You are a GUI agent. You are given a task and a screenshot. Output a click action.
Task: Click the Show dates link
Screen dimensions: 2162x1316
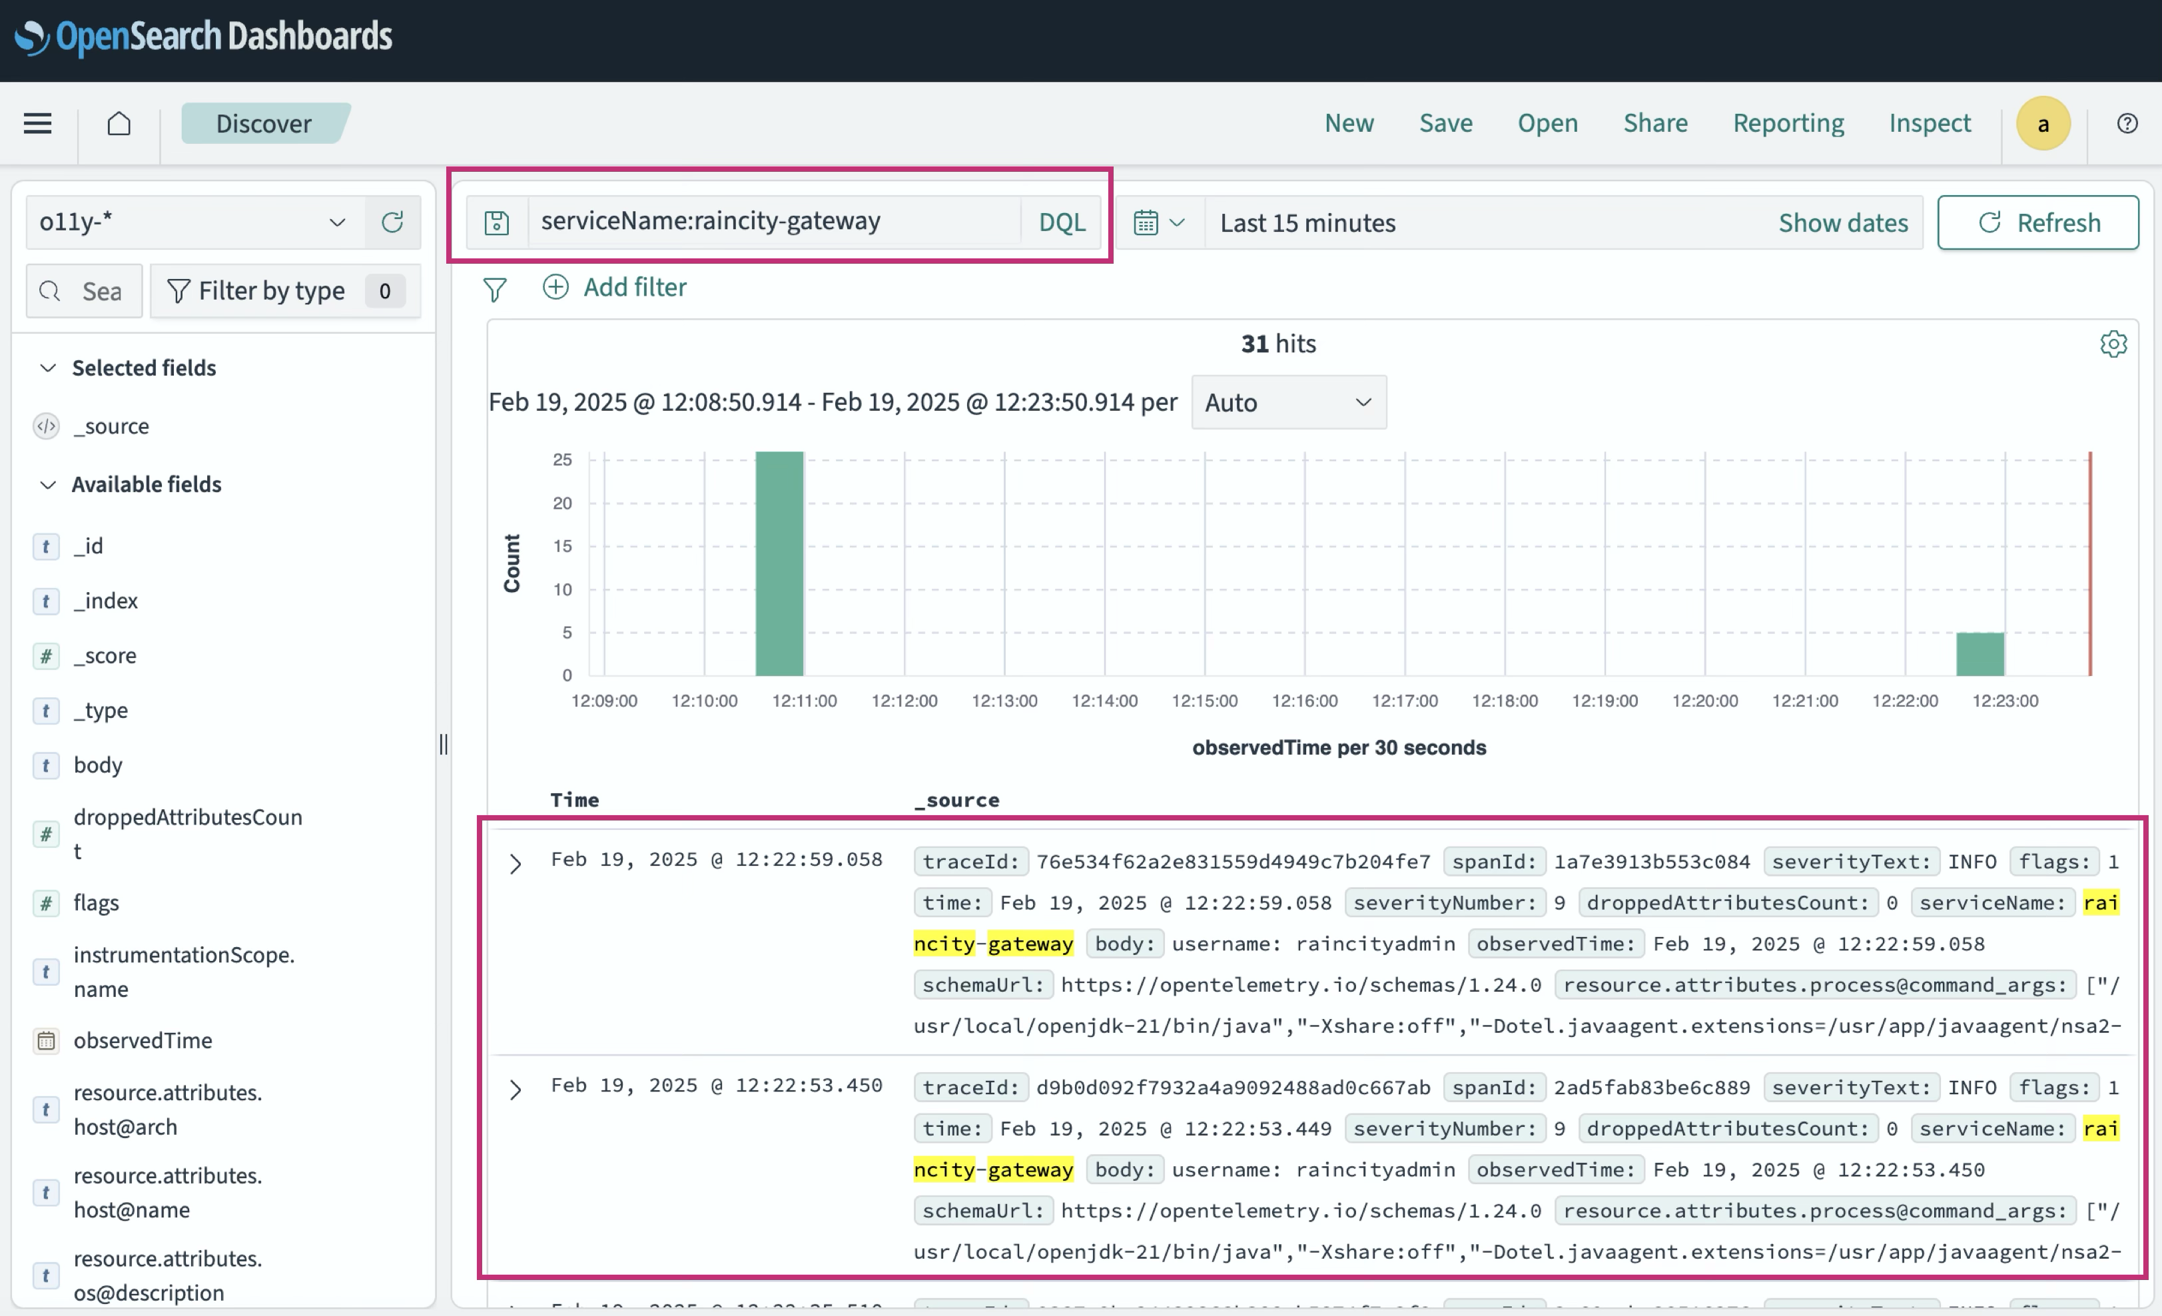click(1842, 223)
